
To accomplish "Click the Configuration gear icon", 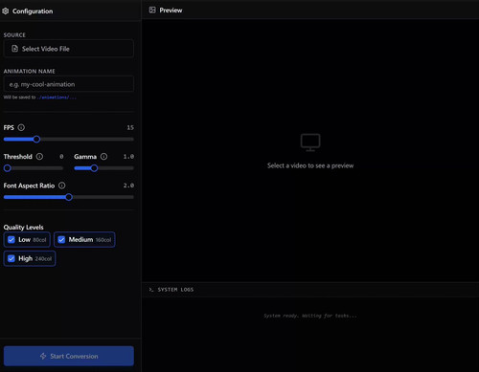I will [6, 11].
